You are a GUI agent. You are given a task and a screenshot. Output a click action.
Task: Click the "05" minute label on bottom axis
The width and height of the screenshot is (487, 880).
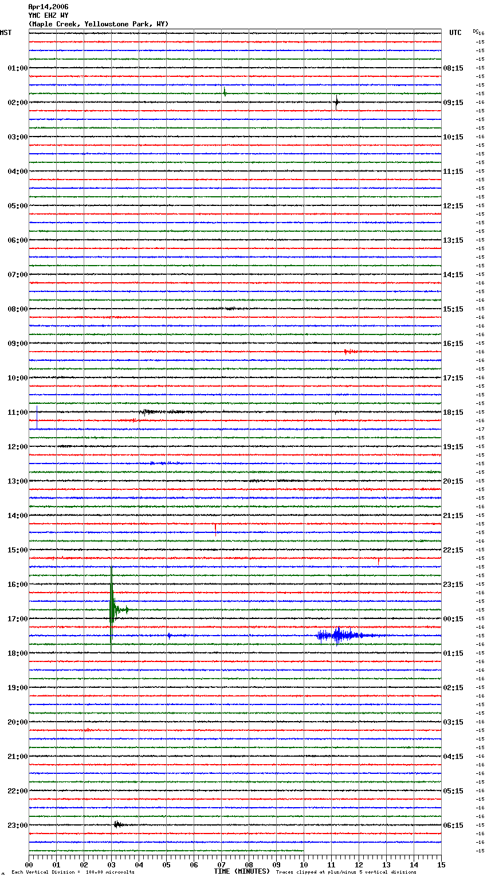click(166, 865)
